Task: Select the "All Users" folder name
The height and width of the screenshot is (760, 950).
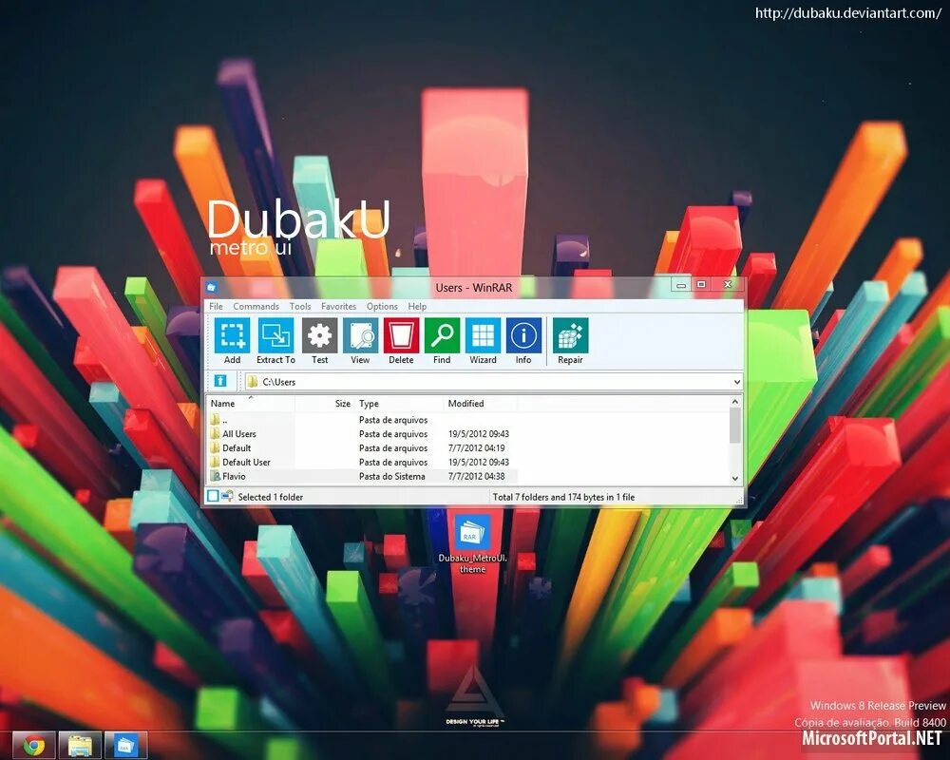Action: [x=239, y=434]
